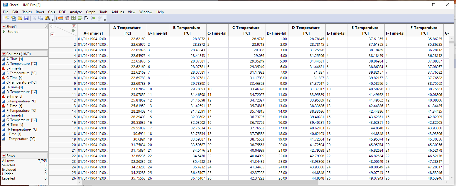
Task: Open the Rows panel red triangle menu
Action: tap(4, 155)
